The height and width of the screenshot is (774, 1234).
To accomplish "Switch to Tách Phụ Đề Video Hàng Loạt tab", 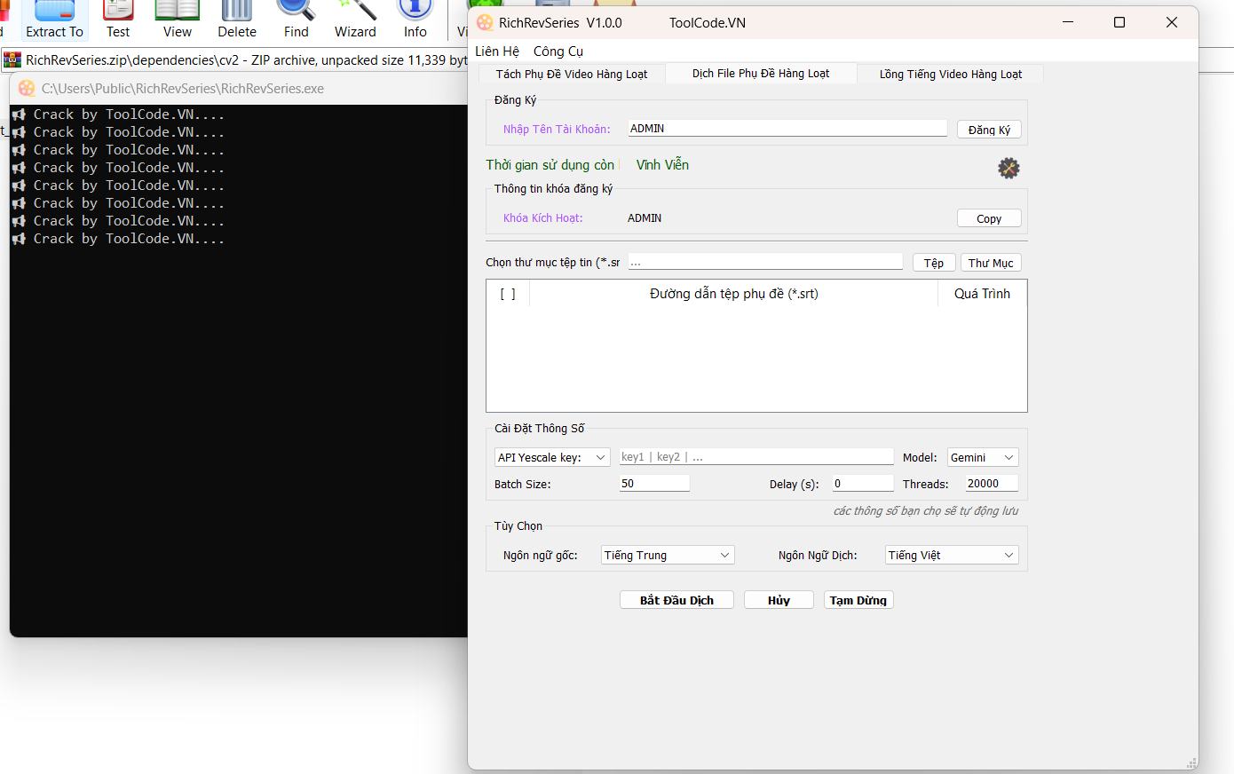I will tap(572, 74).
